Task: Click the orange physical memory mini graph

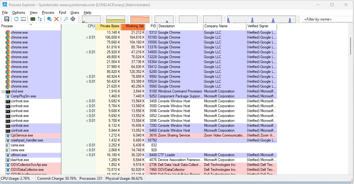Action: (x=140, y=19)
